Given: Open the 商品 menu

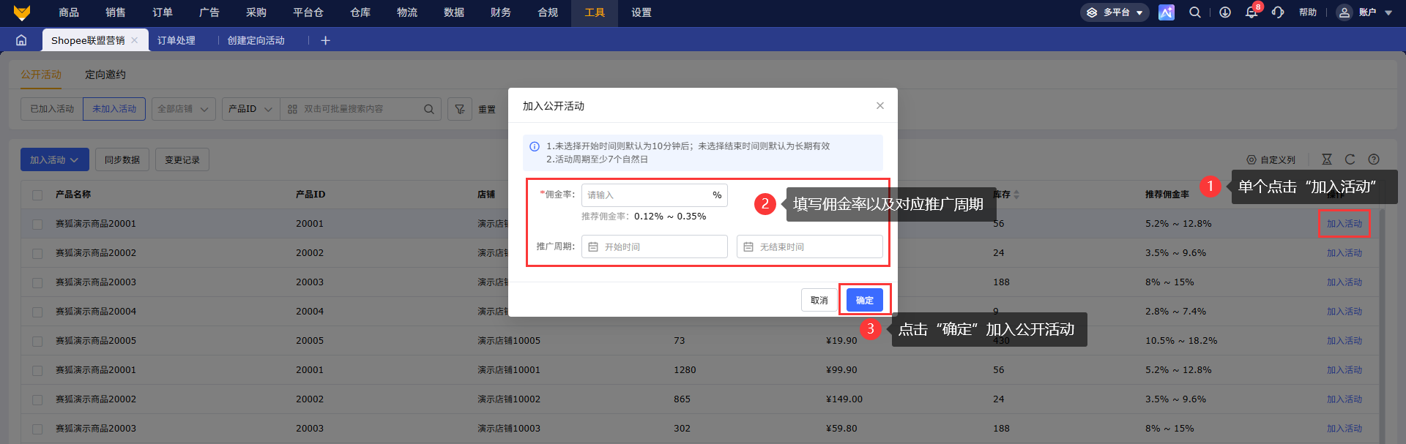Looking at the screenshot, I should click(x=69, y=12).
